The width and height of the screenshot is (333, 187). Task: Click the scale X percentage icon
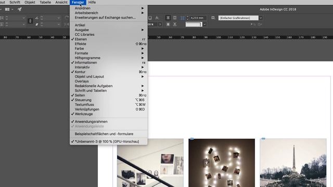[x=2, y=18]
